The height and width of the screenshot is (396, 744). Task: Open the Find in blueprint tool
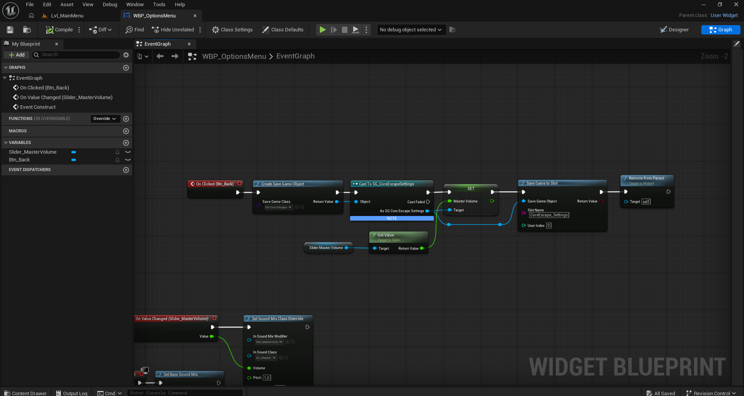click(x=135, y=30)
